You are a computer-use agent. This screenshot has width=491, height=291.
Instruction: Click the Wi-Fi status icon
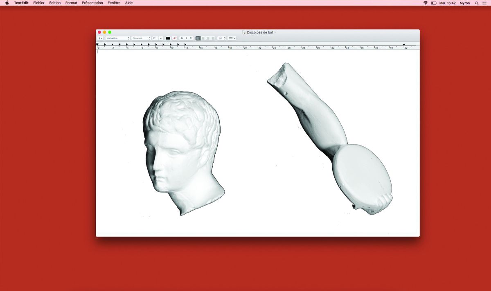click(x=426, y=3)
